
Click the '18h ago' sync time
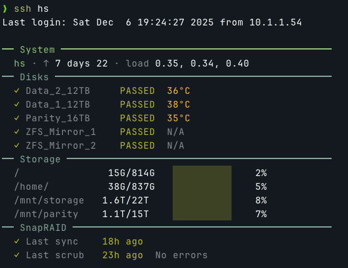click(x=122, y=242)
